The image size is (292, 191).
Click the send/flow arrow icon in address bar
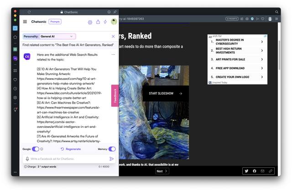pyautogui.click(x=257, y=19)
